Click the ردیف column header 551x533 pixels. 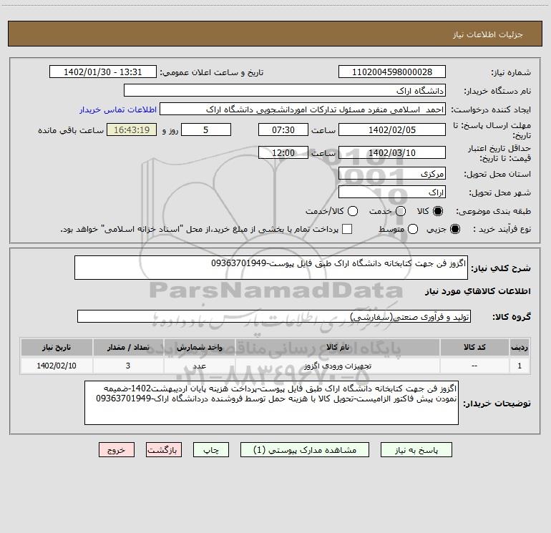click(x=520, y=347)
